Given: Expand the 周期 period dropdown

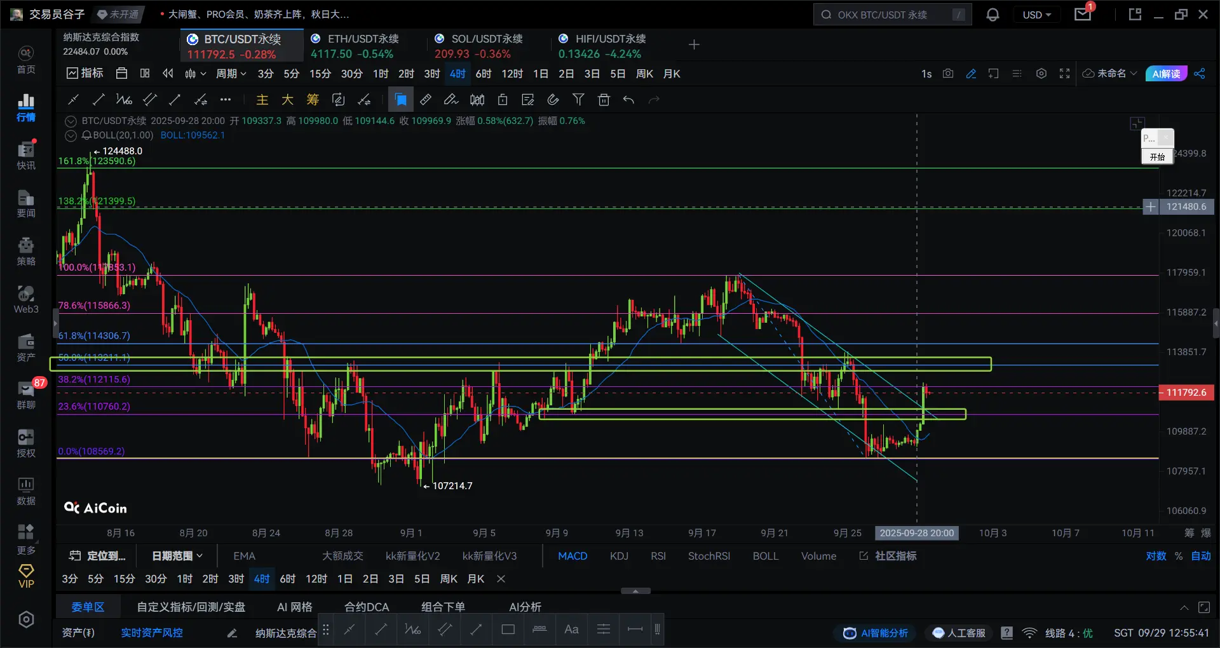Looking at the screenshot, I should [231, 74].
